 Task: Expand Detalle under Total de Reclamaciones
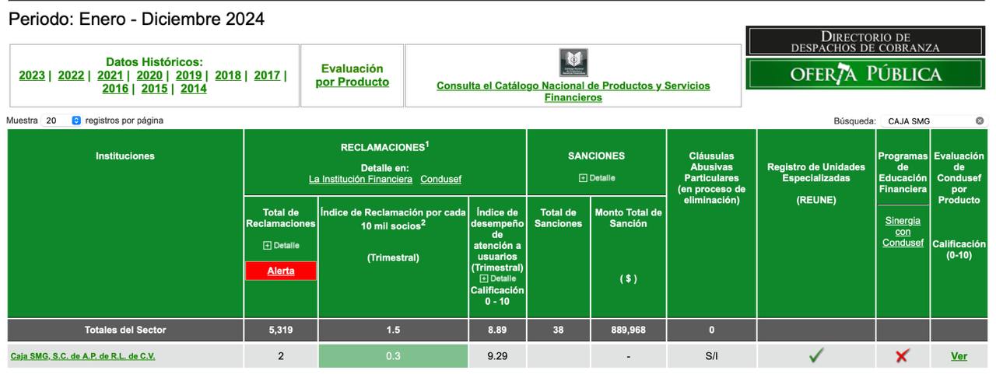click(281, 245)
